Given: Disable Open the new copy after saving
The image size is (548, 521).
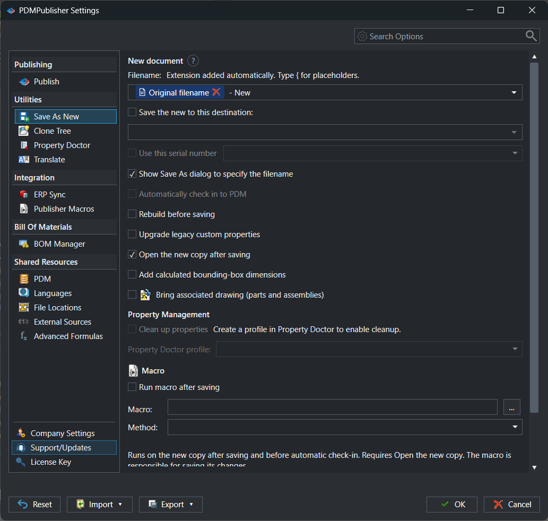Looking at the screenshot, I should click(x=132, y=255).
